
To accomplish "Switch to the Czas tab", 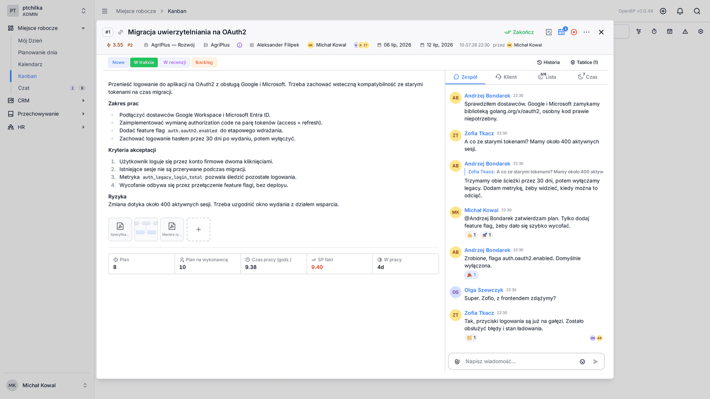I will 588,77.
